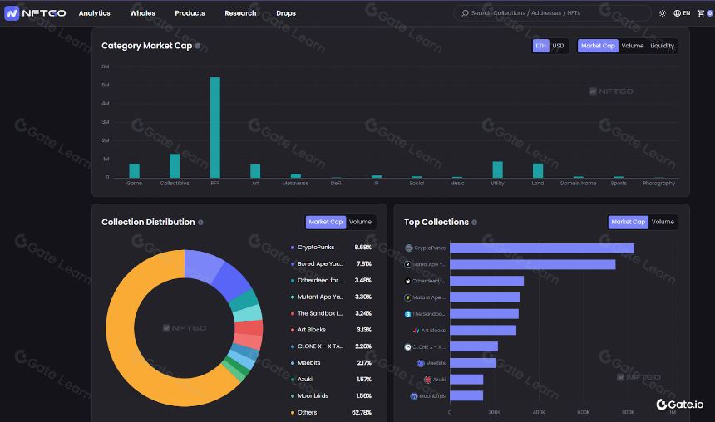
Task: Click The Sandbox legend red dot
Action: [293, 313]
